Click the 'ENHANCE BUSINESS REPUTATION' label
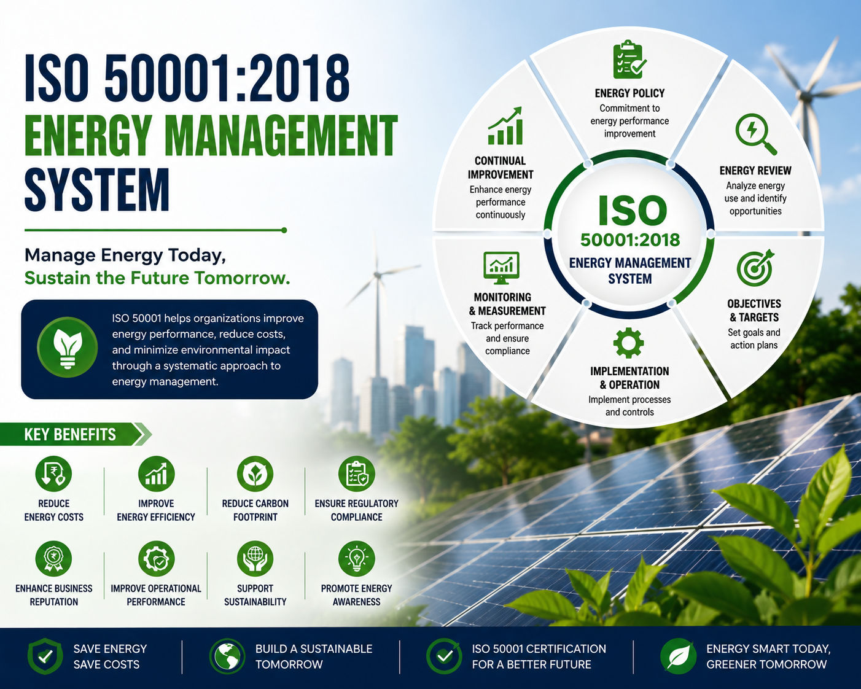The height and width of the screenshot is (689, 861). pos(54,595)
